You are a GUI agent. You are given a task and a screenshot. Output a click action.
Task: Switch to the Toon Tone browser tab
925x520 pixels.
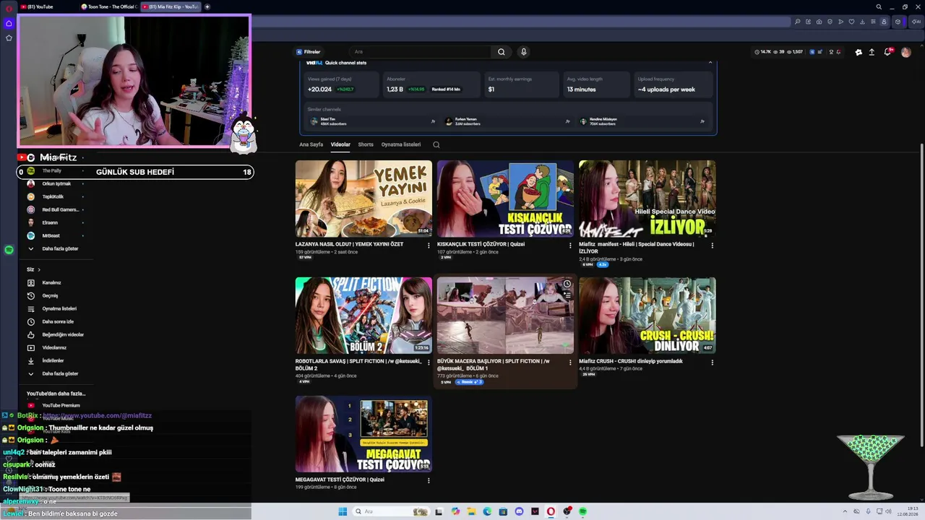[108, 6]
